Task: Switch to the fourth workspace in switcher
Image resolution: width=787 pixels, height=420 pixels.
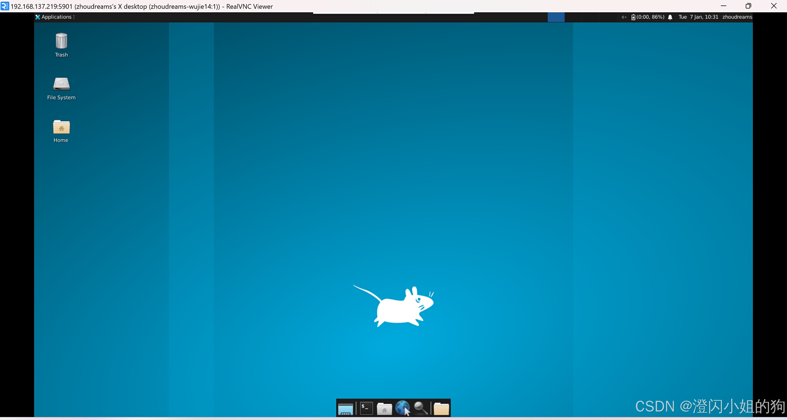Action: [x=608, y=17]
